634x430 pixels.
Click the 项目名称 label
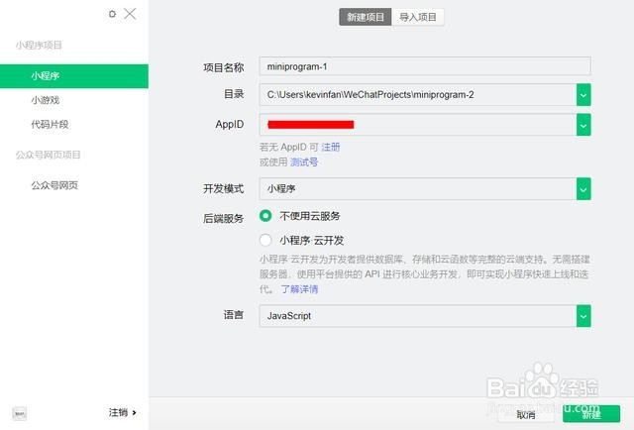point(223,67)
